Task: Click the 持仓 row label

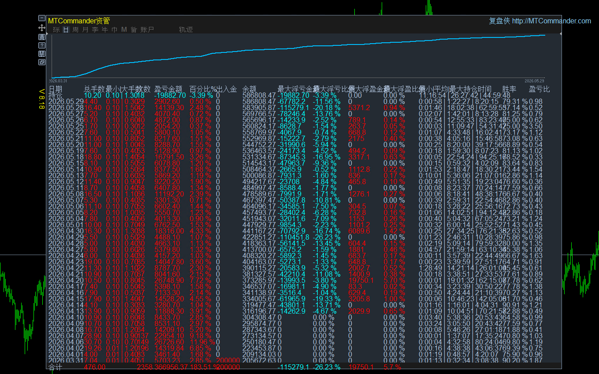Action: click(56, 95)
